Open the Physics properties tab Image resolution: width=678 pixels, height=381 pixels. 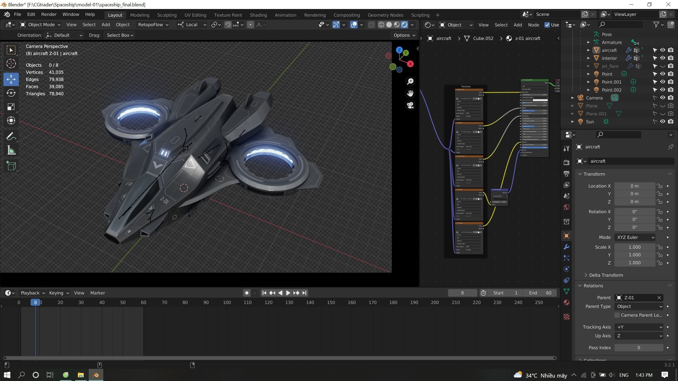(x=567, y=269)
